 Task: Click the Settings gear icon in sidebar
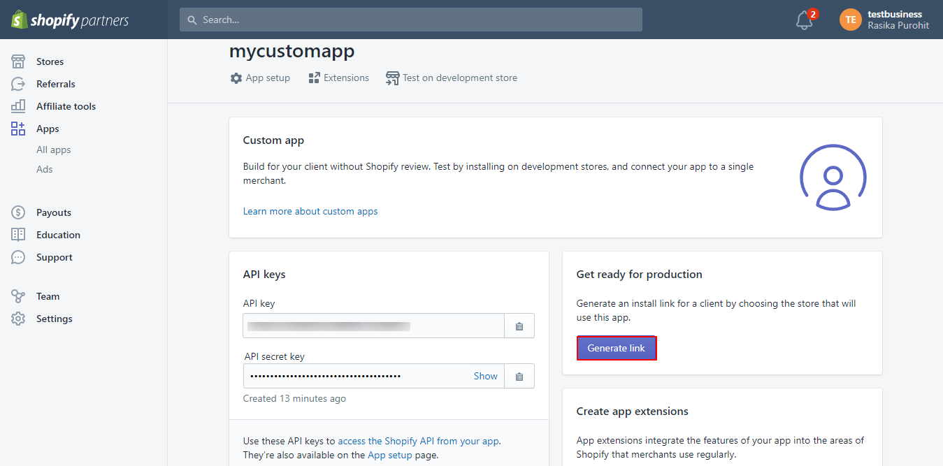[x=18, y=319]
